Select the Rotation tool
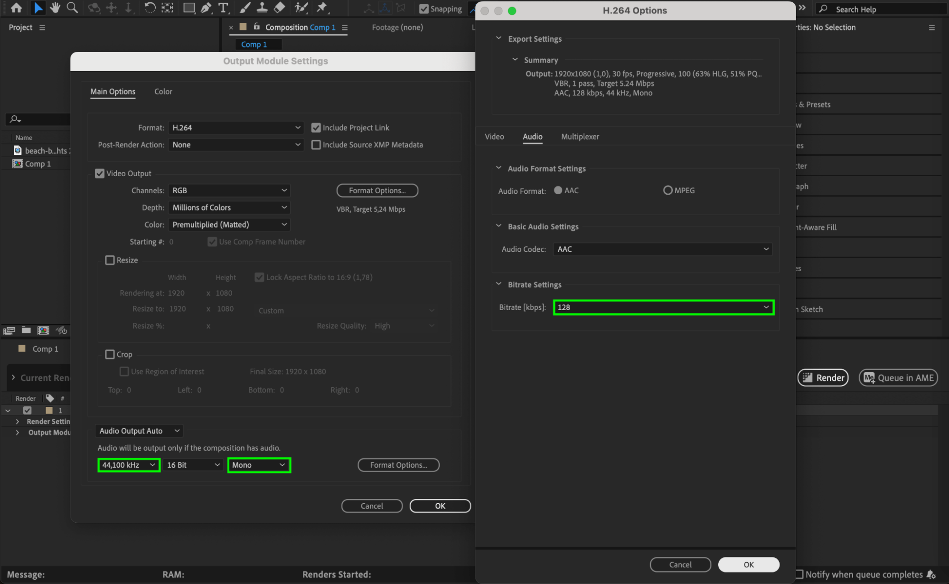The height and width of the screenshot is (584, 949). 150,8
